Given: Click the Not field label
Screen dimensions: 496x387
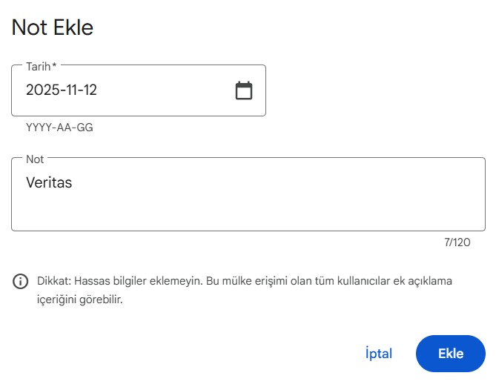Looking at the screenshot, I should [x=35, y=159].
